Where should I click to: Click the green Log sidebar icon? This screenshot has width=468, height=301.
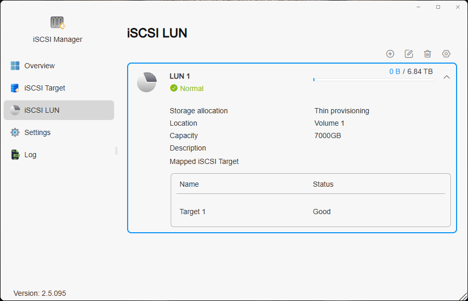pos(15,154)
